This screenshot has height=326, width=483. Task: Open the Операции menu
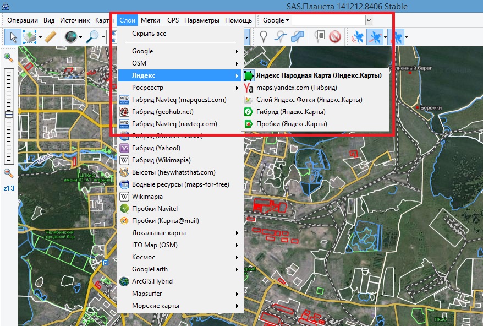click(23, 20)
